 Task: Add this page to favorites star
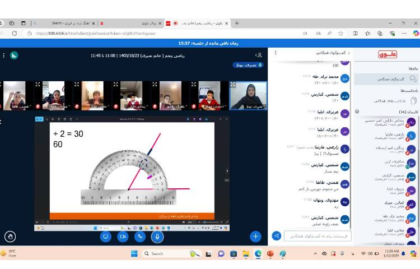(x=340, y=34)
